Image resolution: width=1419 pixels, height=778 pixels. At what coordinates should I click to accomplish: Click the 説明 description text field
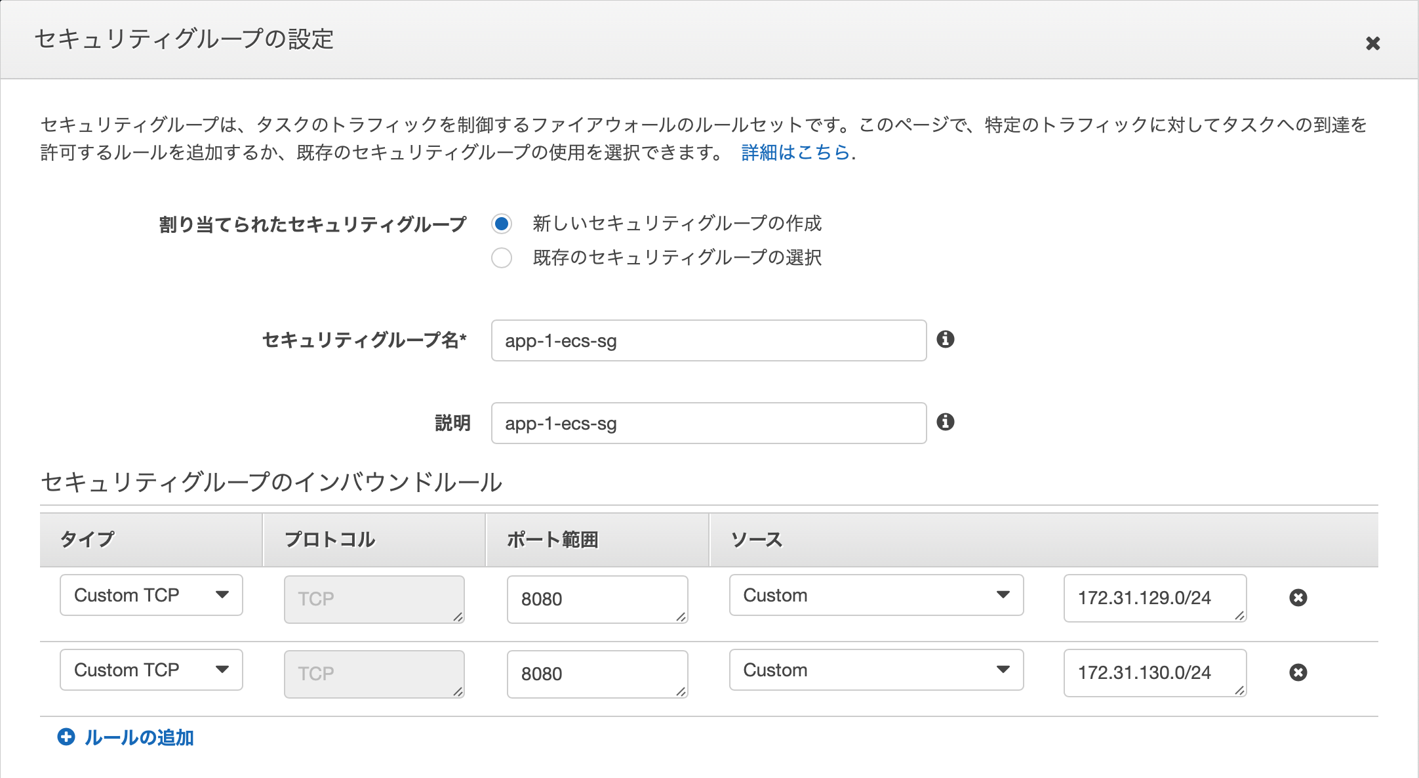pyautogui.click(x=708, y=422)
